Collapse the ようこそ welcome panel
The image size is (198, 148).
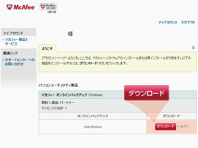pyautogui.click(x=193, y=47)
